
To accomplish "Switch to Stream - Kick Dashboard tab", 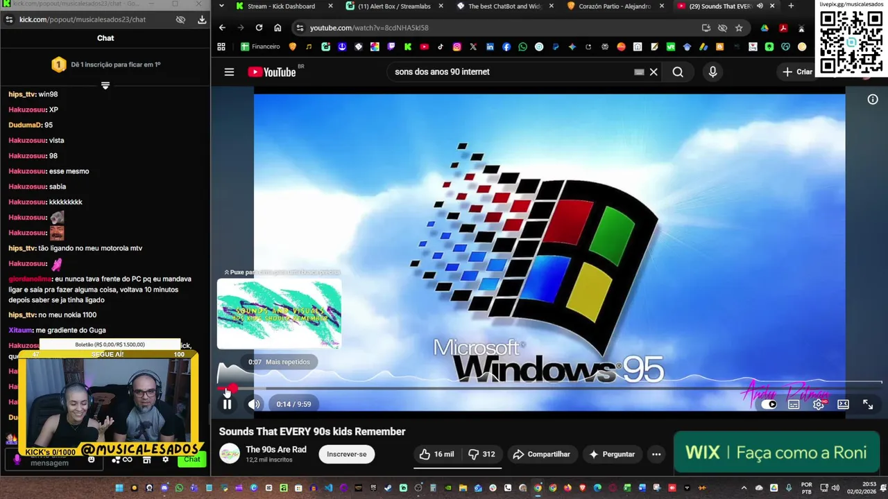I will point(281,6).
